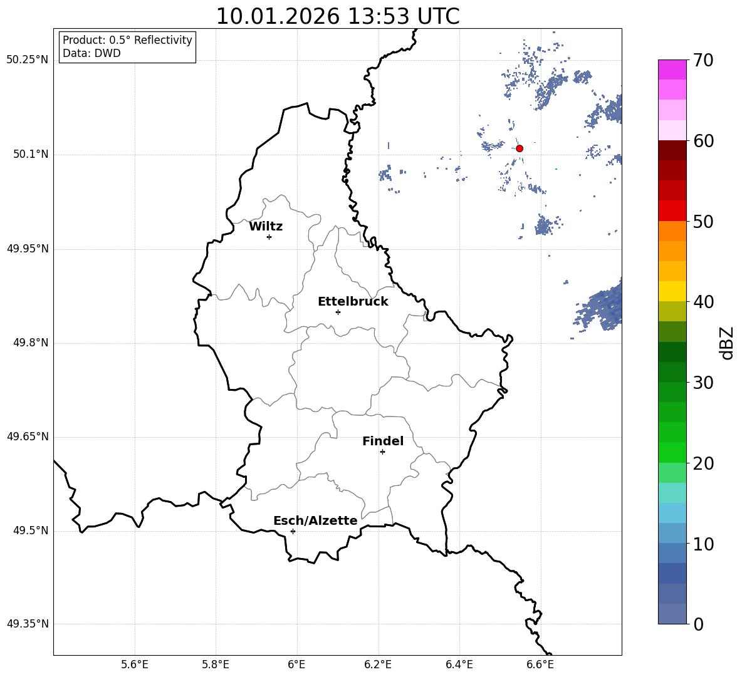Click the Ettelbruck station cross marker
Screen dimensions: 742x677
pyautogui.click(x=338, y=312)
